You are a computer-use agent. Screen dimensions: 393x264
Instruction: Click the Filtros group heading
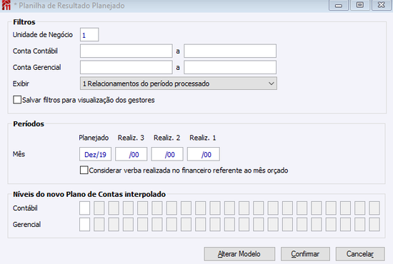tap(24, 22)
